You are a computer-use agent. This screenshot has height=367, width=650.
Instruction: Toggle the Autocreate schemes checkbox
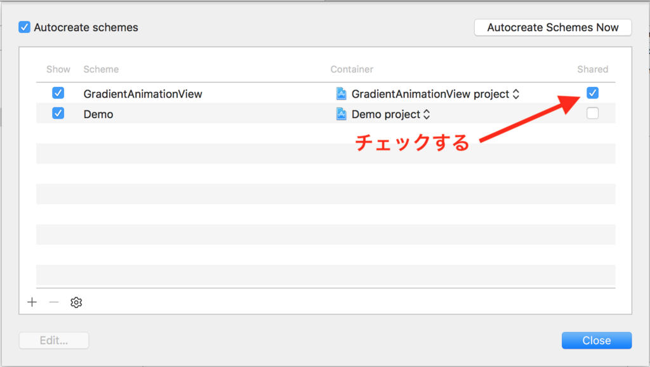[25, 27]
